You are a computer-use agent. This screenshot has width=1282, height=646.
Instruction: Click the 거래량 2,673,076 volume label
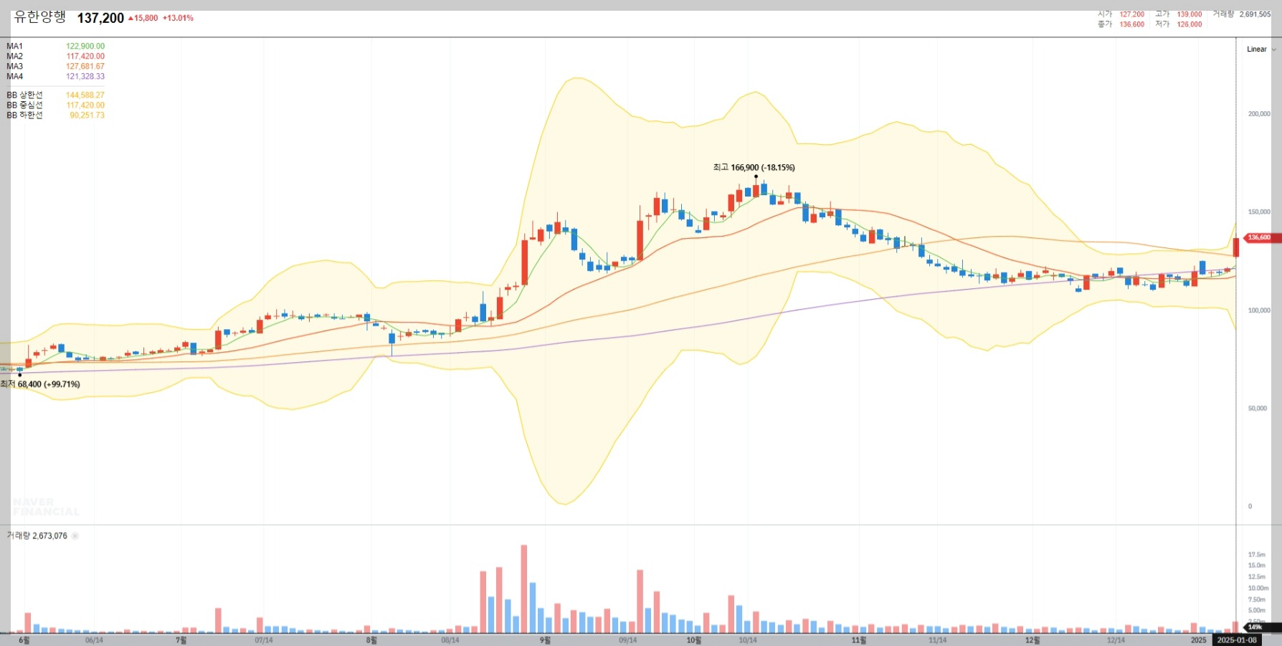tap(37, 536)
